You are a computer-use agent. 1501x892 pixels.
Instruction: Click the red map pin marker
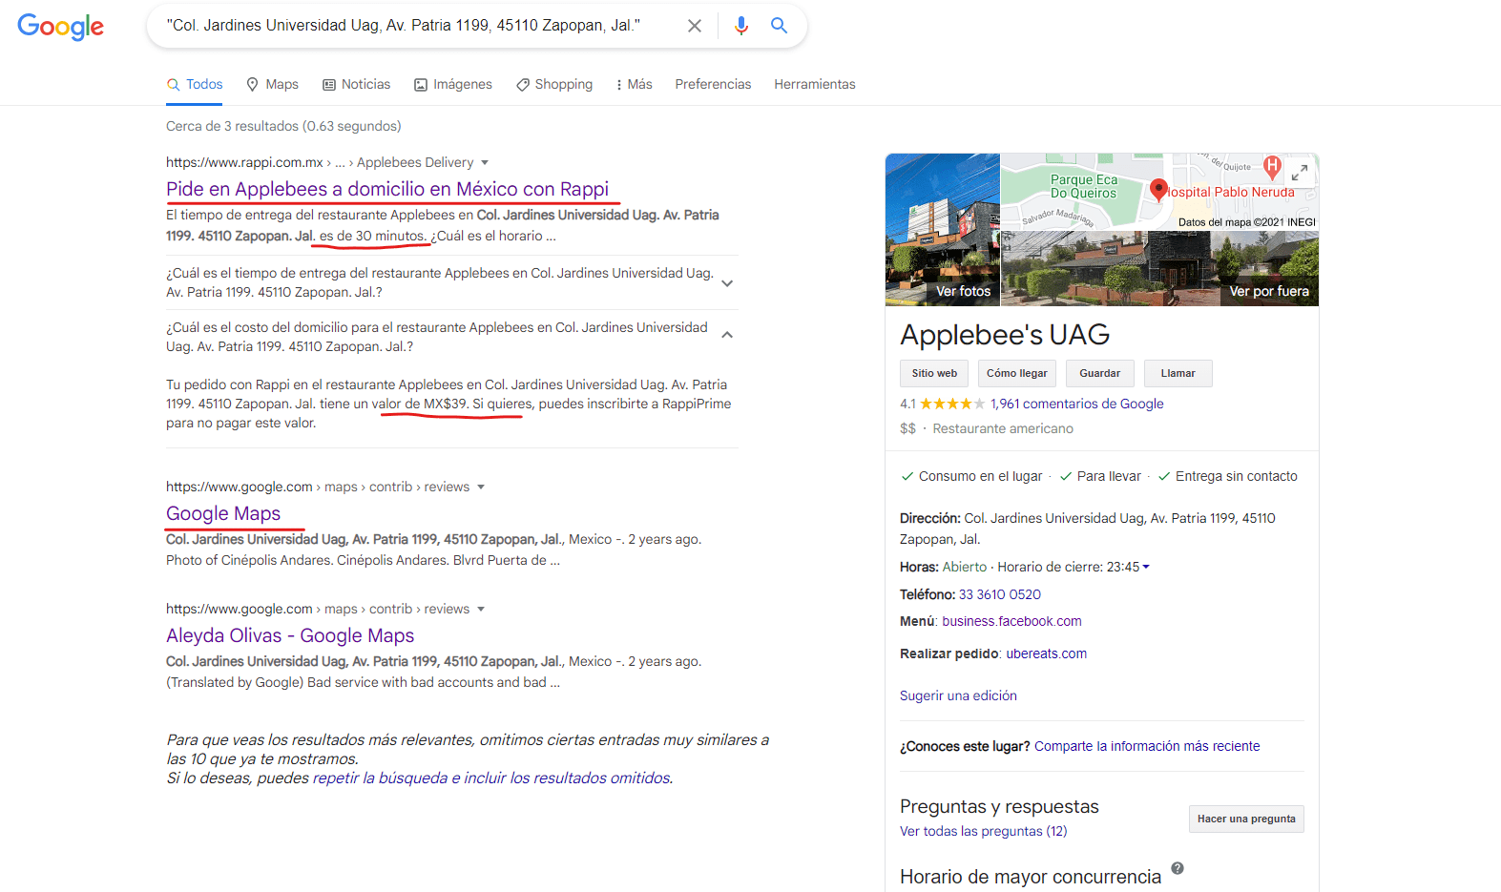(1158, 190)
